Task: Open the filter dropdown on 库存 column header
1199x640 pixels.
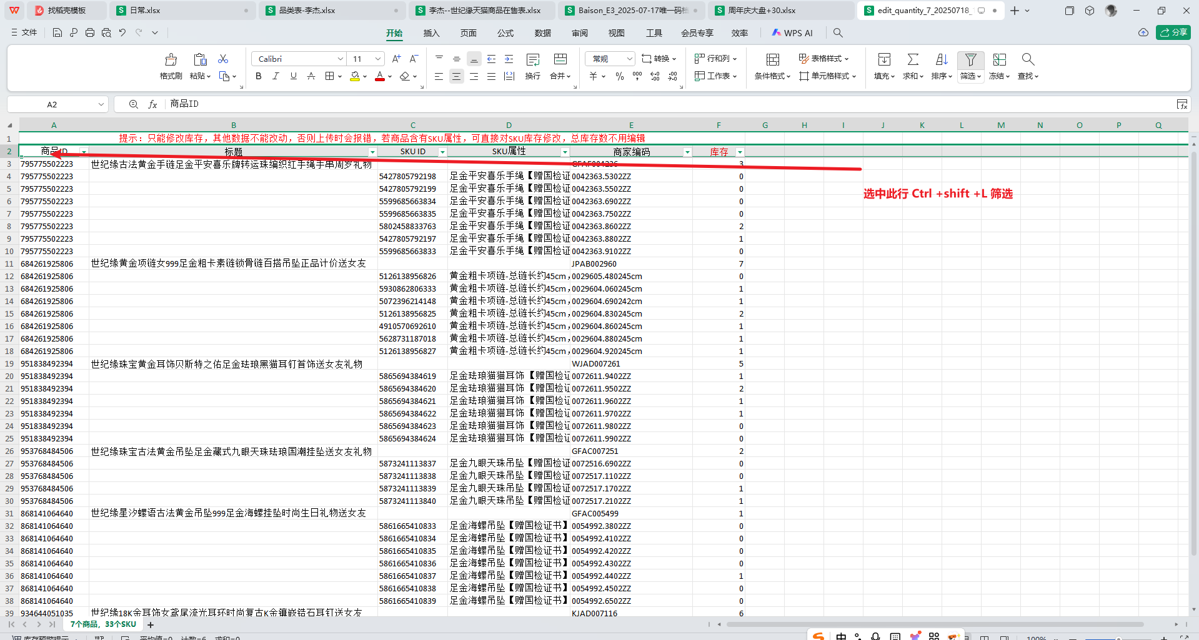Action: (x=740, y=152)
